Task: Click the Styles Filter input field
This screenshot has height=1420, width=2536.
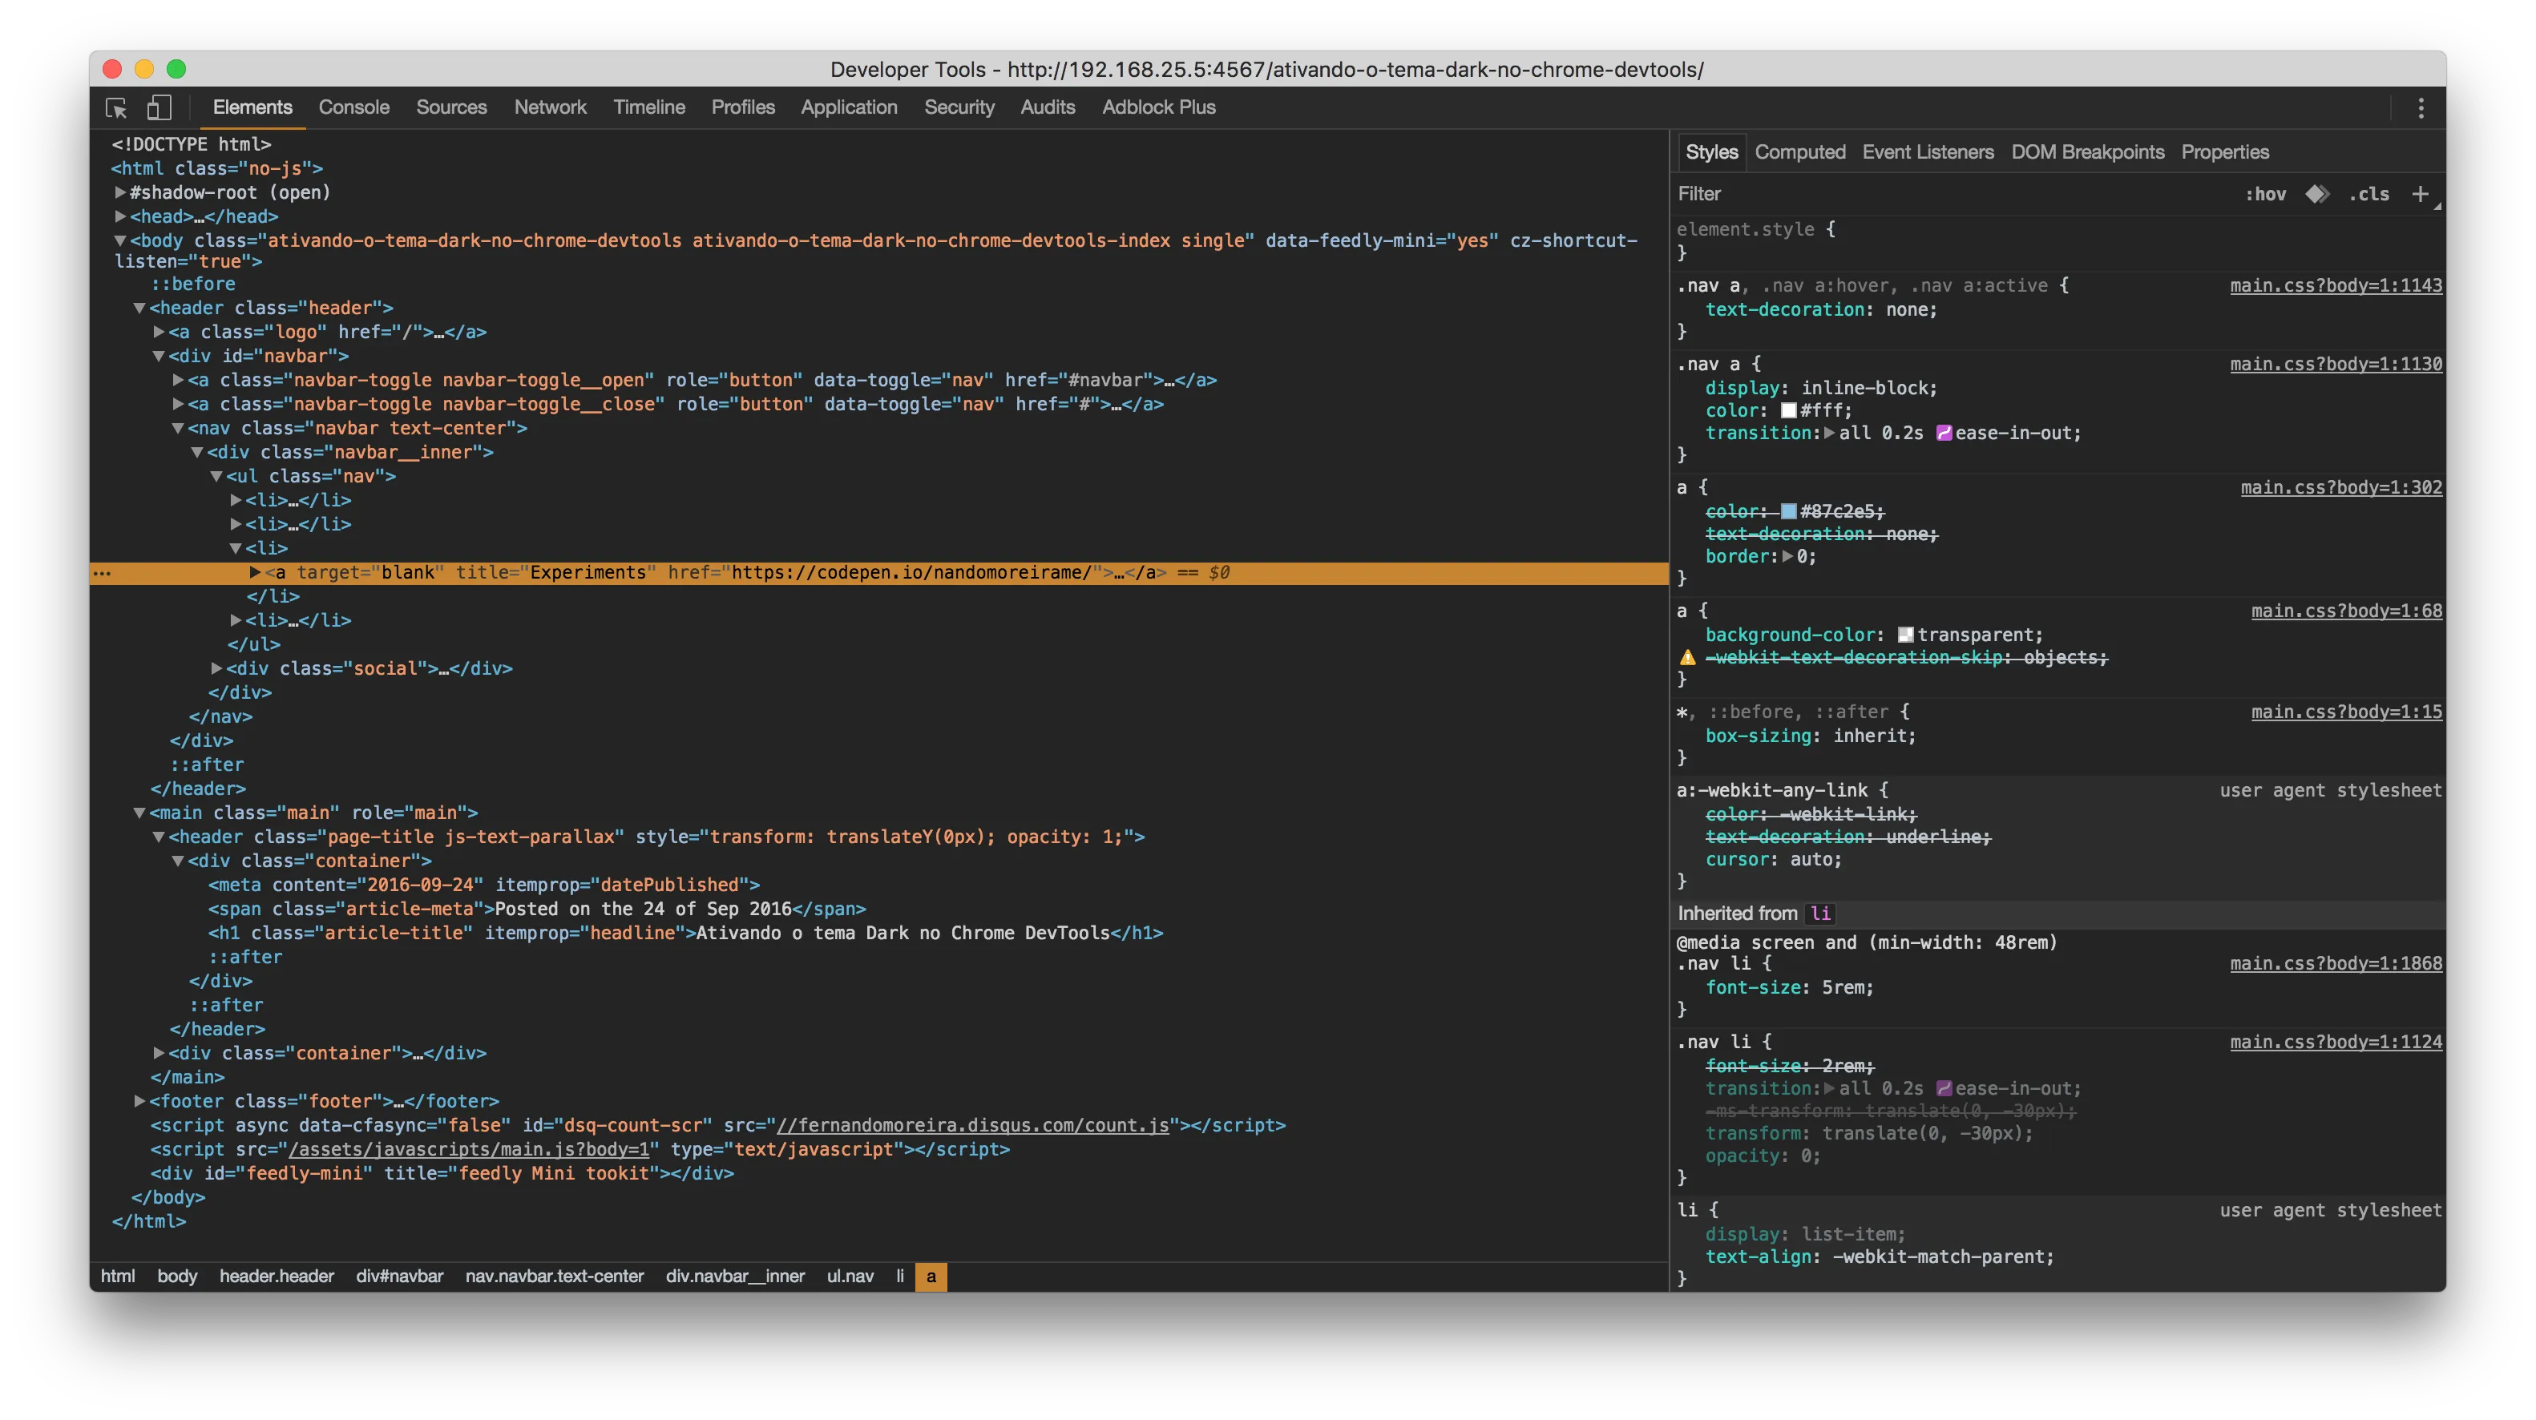Action: click(1949, 194)
